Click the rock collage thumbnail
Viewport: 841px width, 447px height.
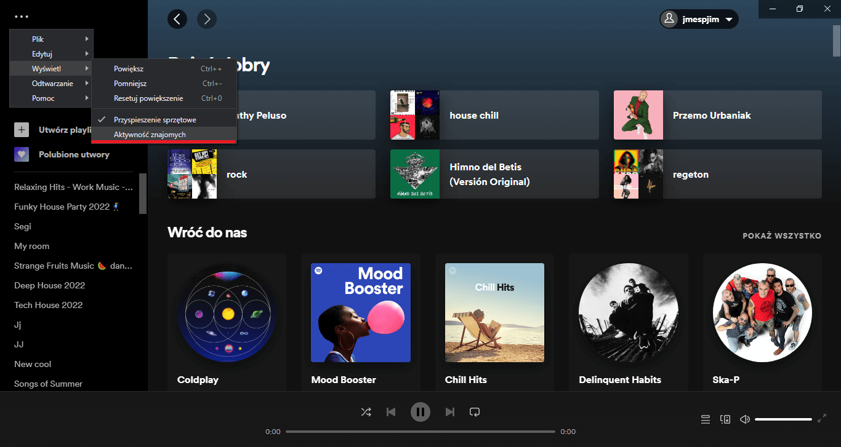click(192, 174)
